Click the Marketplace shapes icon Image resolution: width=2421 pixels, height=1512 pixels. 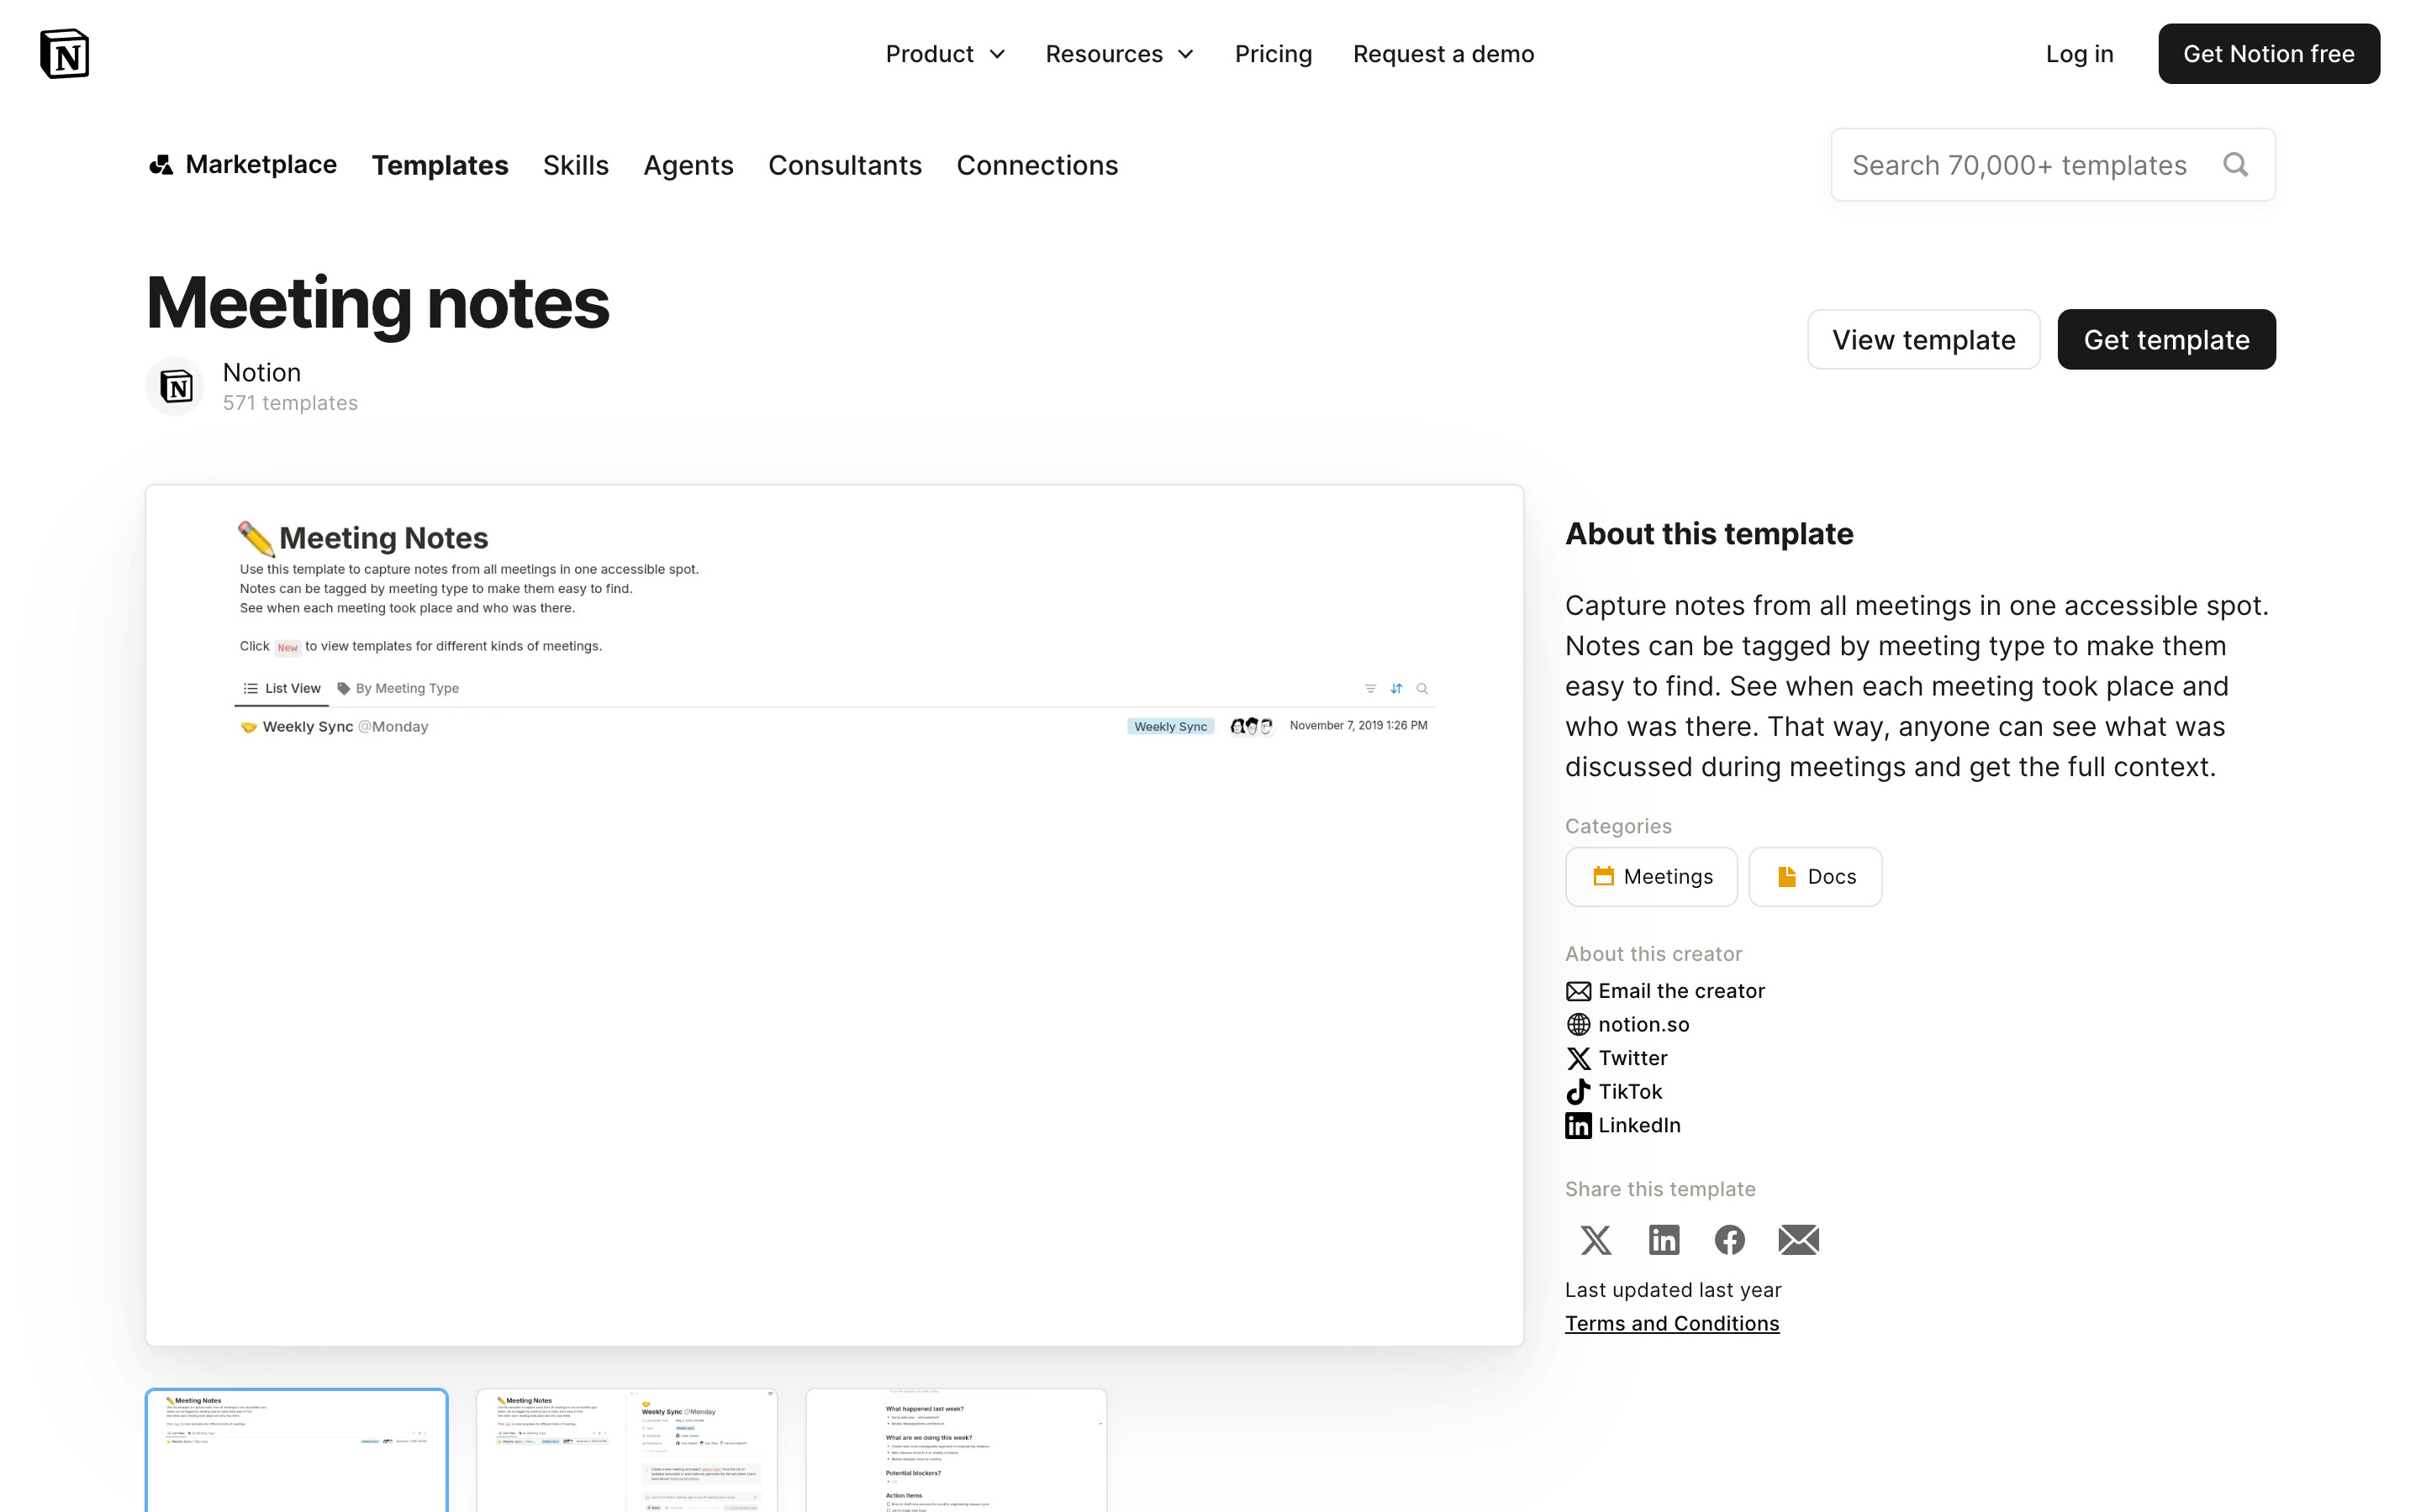(161, 165)
